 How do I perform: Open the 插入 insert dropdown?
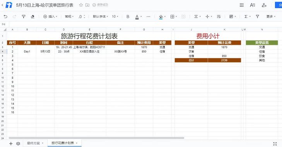[50, 17]
